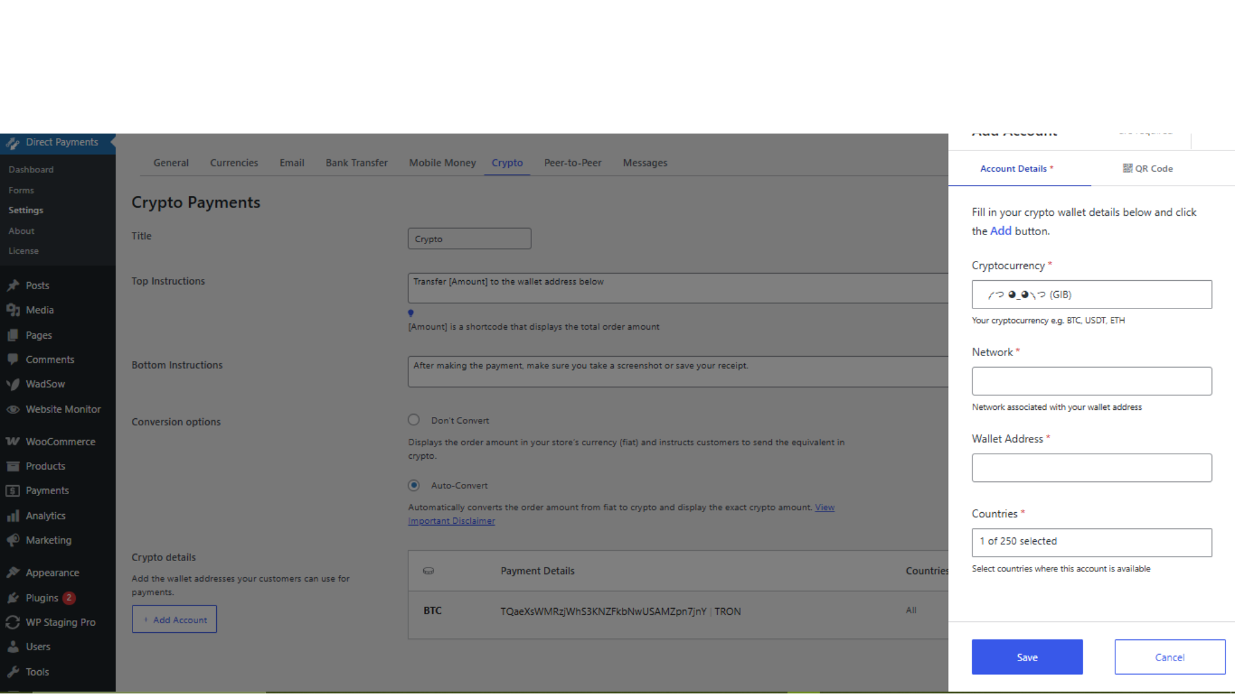Click the Cancel button
Screen dimensions: 1235x694
click(x=1169, y=657)
